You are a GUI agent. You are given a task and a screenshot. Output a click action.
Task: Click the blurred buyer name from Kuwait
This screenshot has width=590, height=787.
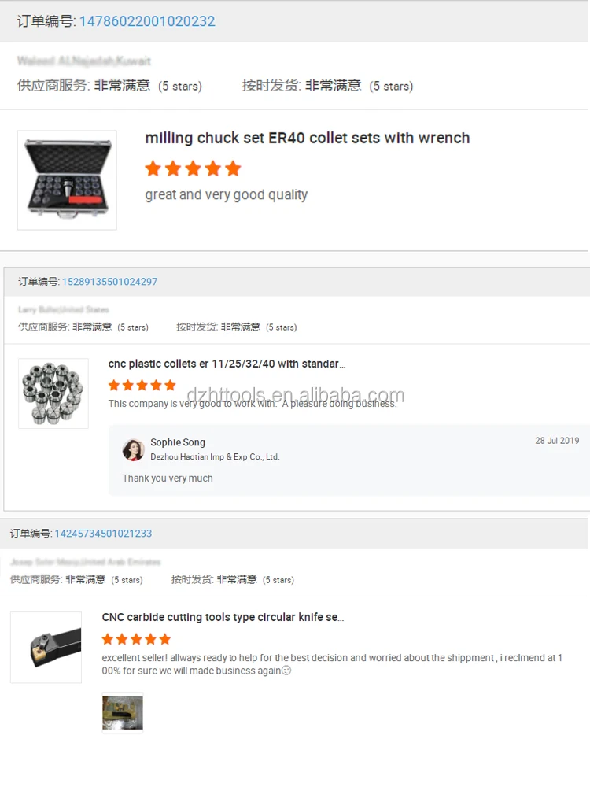coord(84,61)
